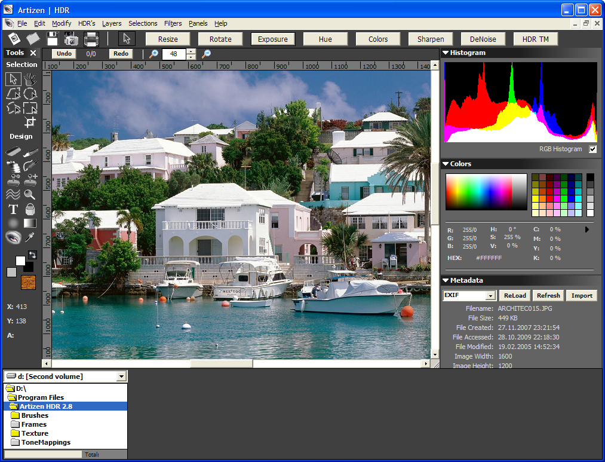The height and width of the screenshot is (462, 605).
Task: Open the Filters menu
Action: point(173,23)
